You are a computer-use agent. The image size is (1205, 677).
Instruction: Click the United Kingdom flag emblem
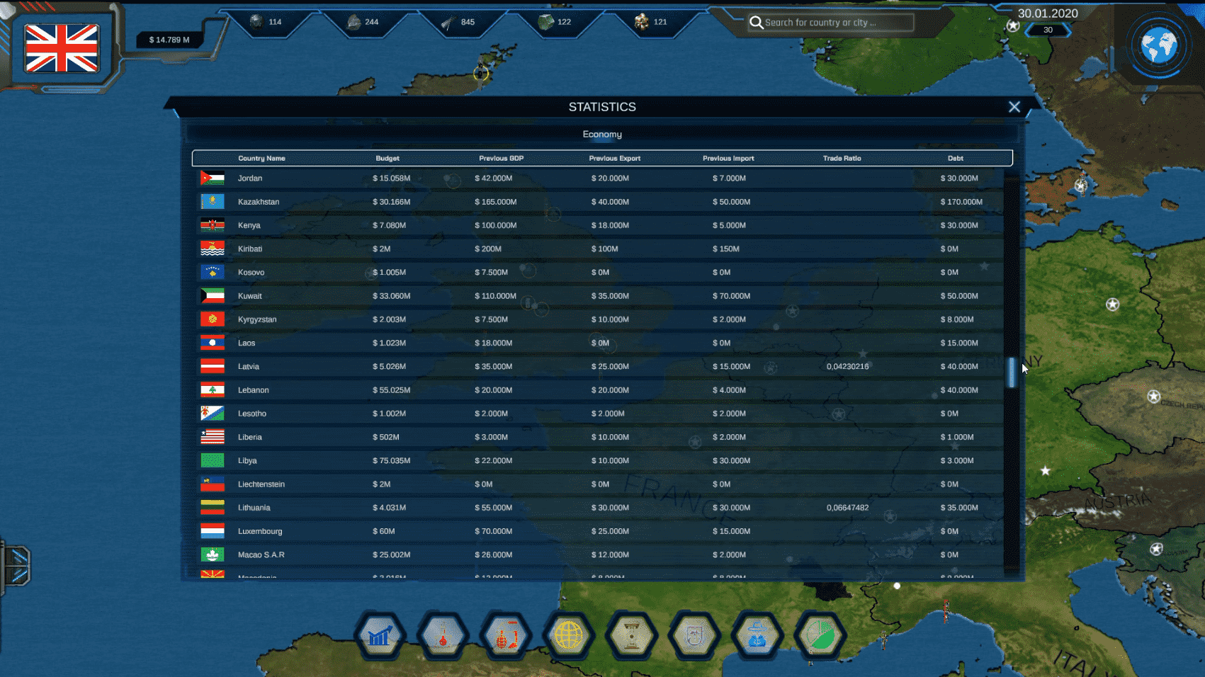(x=62, y=48)
